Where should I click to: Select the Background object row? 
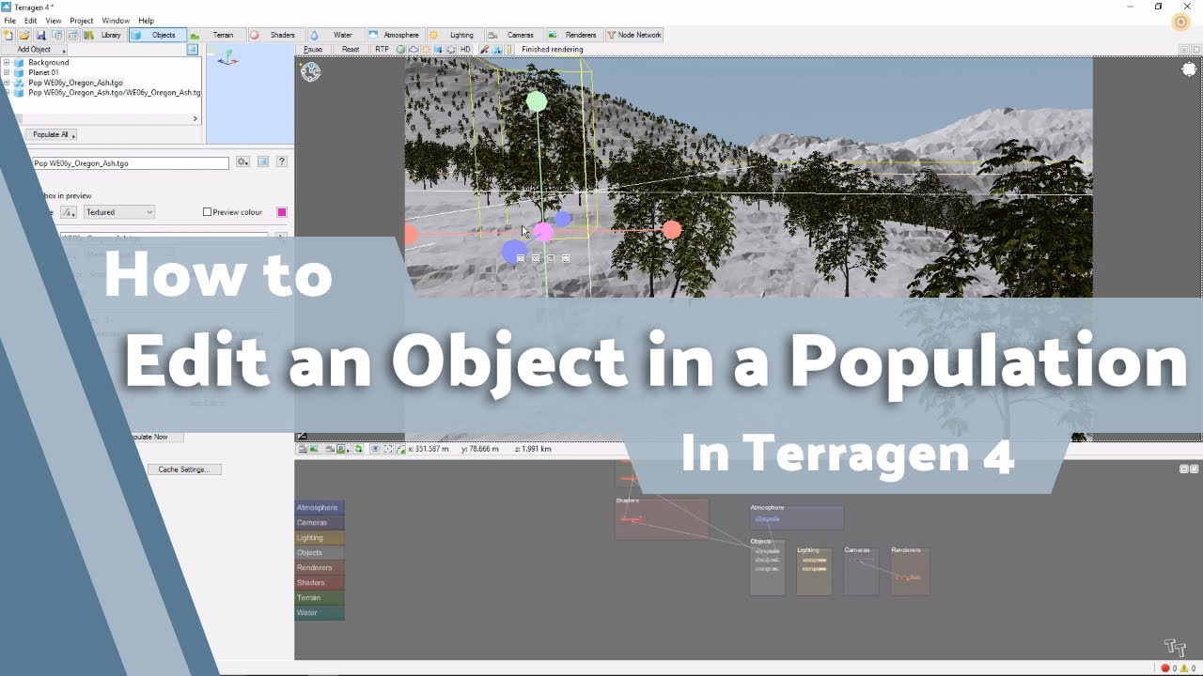pyautogui.click(x=48, y=63)
